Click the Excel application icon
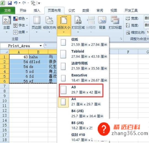Image resolution: width=149 pixels, height=143 pixels. click(x=2, y=3)
